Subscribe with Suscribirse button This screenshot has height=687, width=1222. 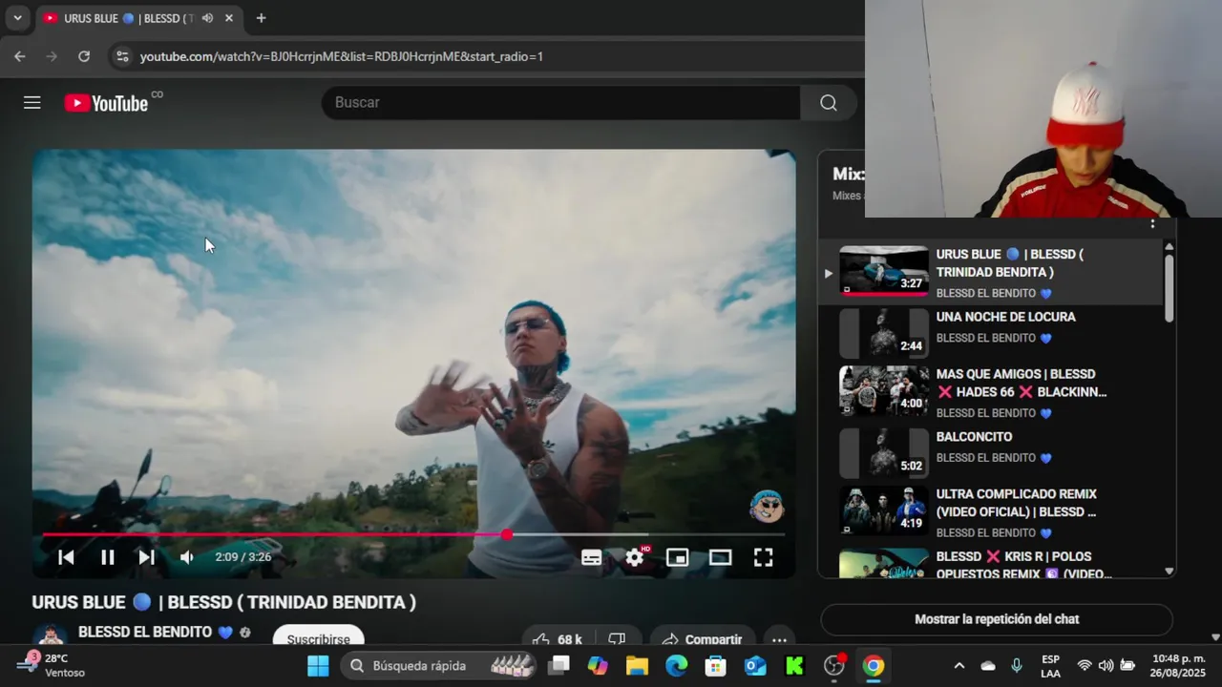click(x=319, y=638)
